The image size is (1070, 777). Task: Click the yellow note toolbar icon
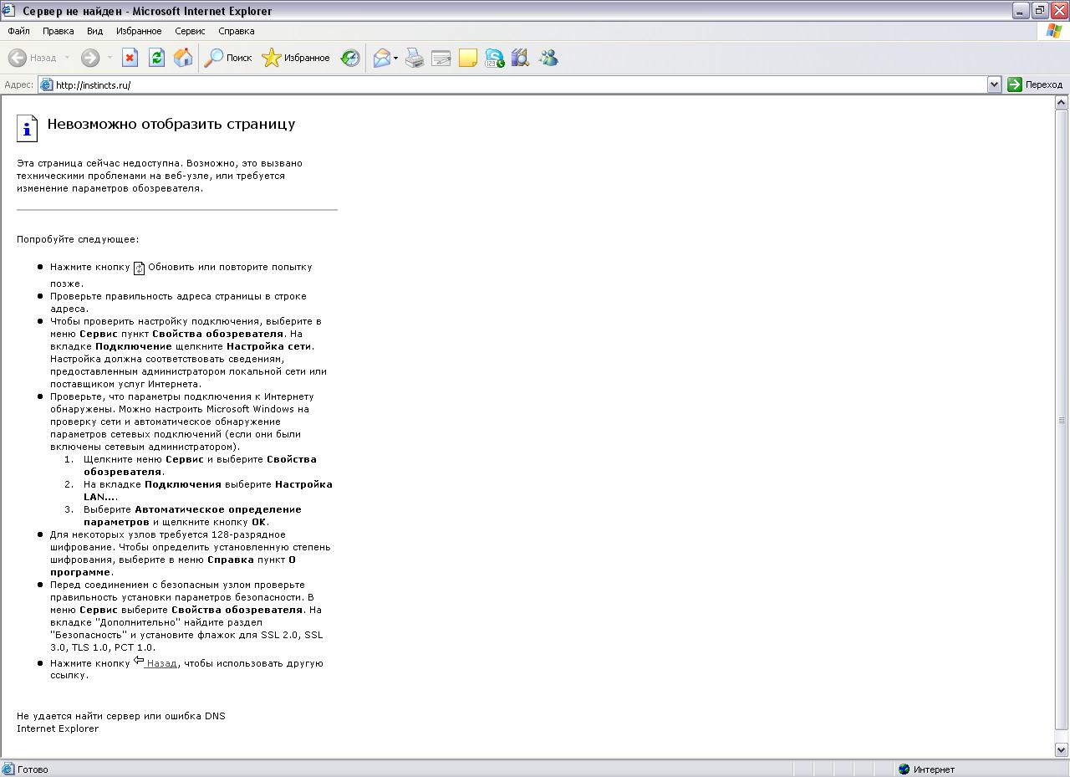pos(468,58)
